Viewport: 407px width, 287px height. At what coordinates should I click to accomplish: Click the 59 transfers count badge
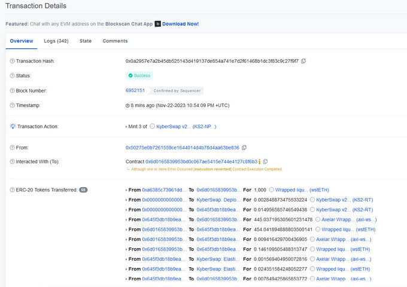[83, 190]
